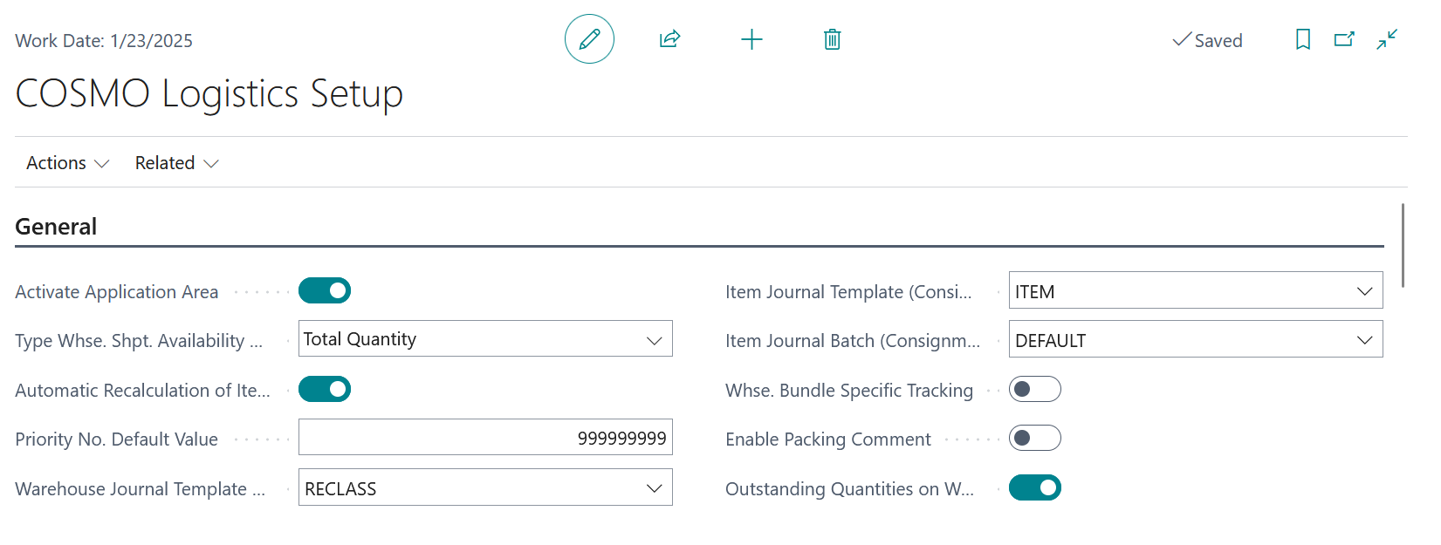Viewport: 1441px width, 545px height.
Task: Toggle Activate Application Area switch
Action: coord(325,290)
